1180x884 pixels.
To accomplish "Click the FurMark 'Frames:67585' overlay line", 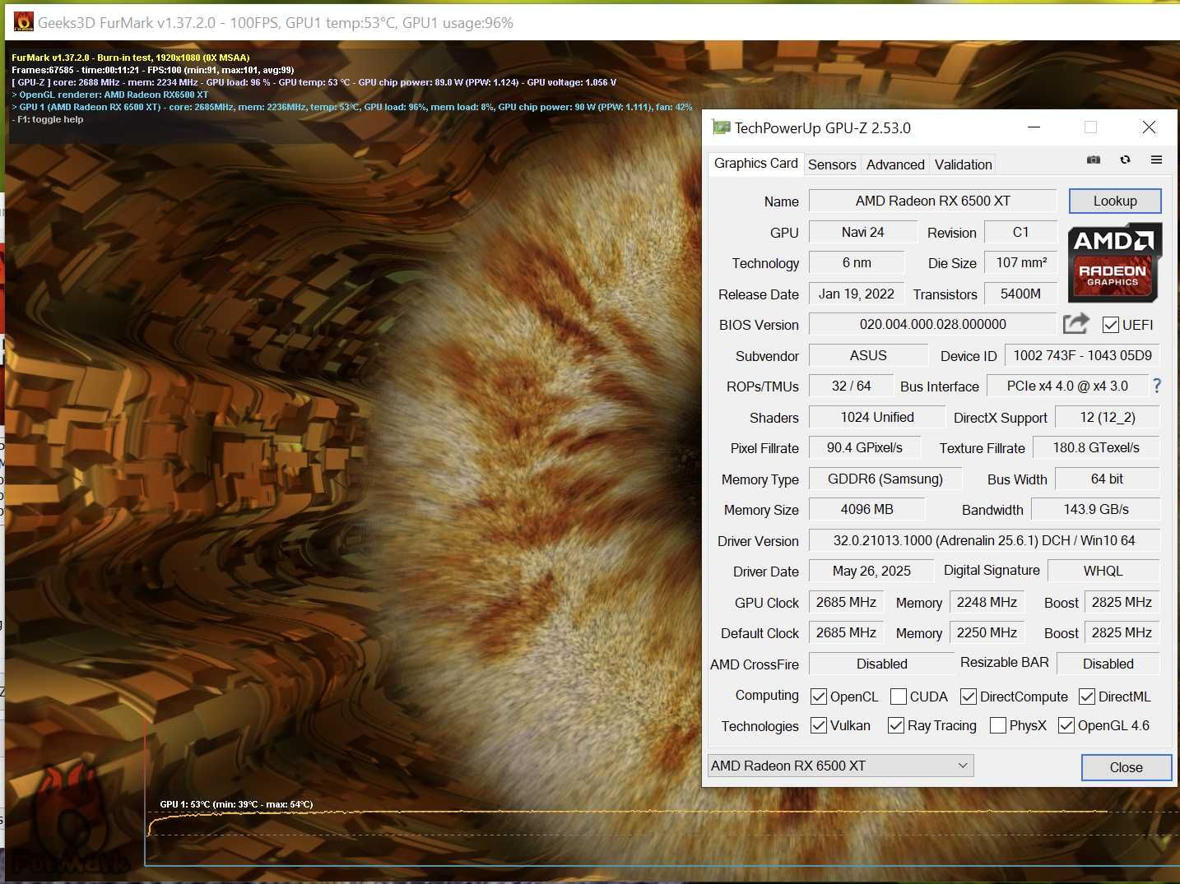I will click(x=153, y=70).
